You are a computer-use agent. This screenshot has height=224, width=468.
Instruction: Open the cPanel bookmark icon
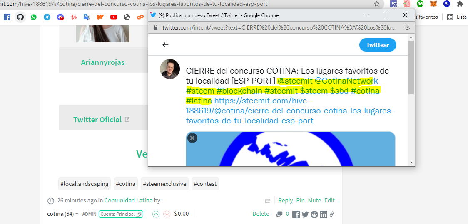coord(140,17)
